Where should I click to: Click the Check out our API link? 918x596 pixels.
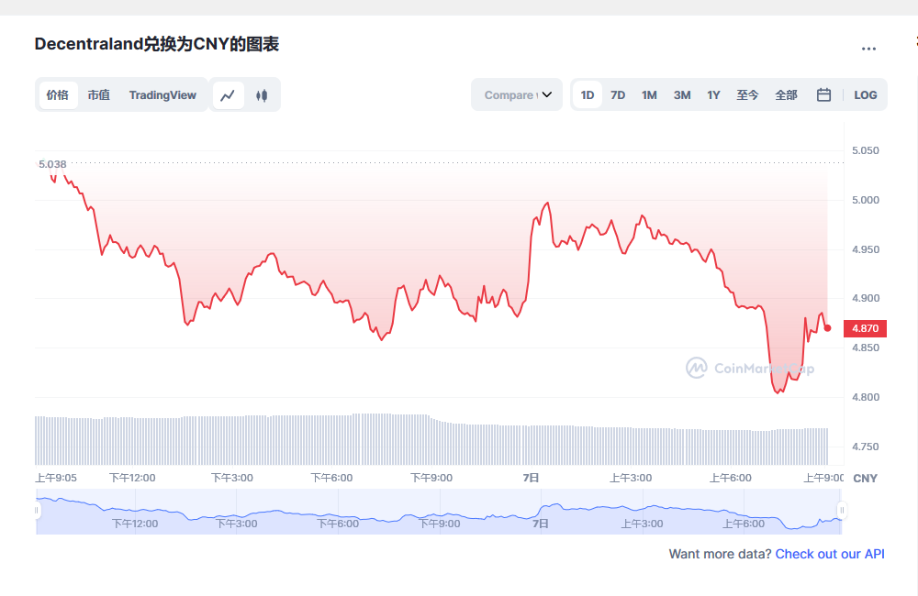(830, 554)
